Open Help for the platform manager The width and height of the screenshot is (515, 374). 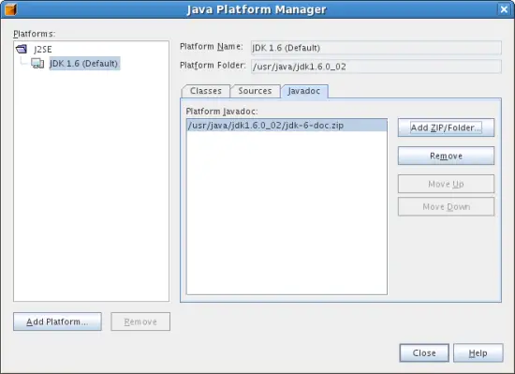pyautogui.click(x=478, y=353)
